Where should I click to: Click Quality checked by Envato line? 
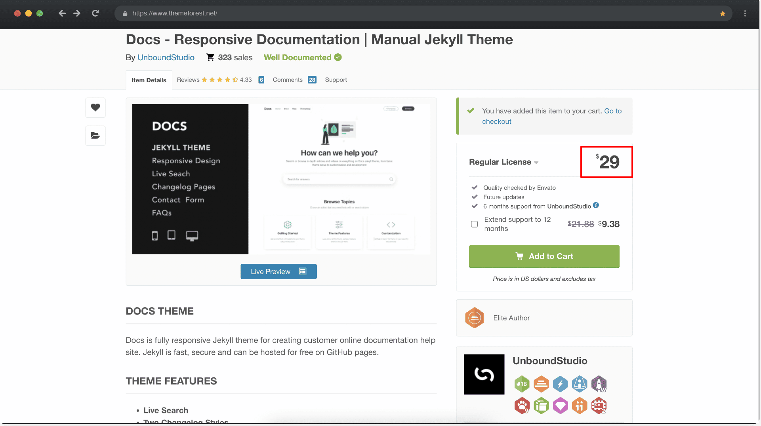coord(519,188)
